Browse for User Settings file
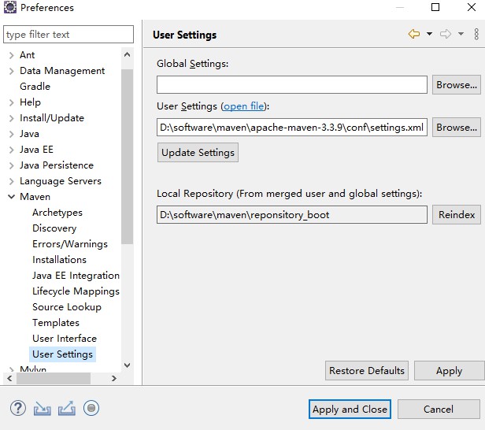The width and height of the screenshot is (485, 430). [457, 127]
